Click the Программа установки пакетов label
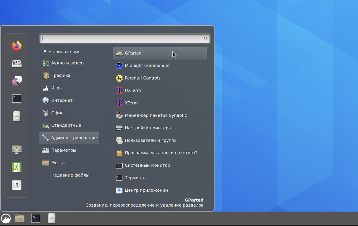 tap(163, 153)
